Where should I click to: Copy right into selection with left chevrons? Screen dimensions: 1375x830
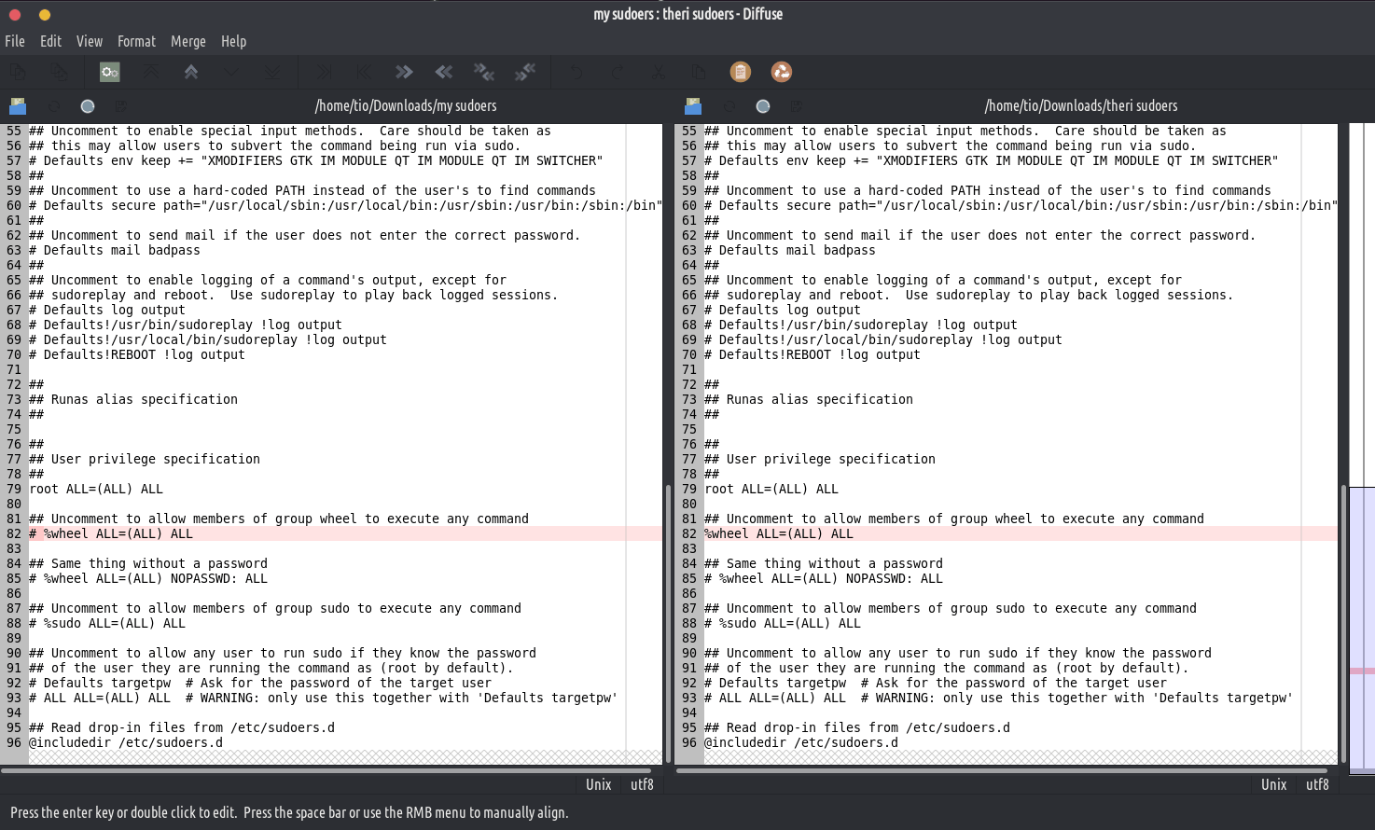[444, 72]
